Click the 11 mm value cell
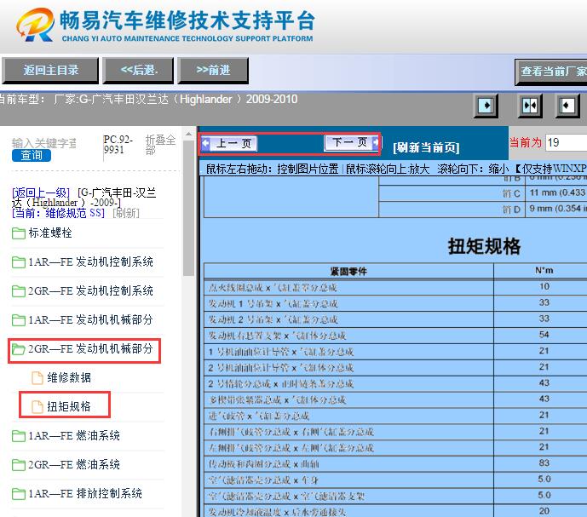The height and width of the screenshot is (517, 587). (558, 192)
